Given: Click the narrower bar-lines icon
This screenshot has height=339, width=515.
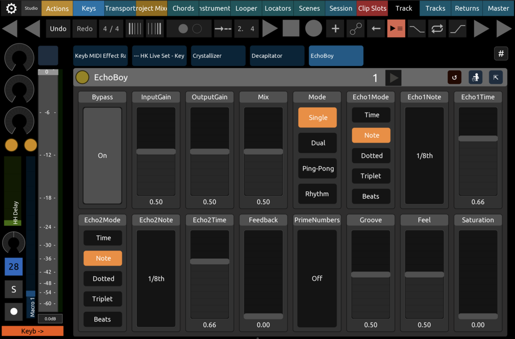Looking at the screenshot, I should 154,29.
